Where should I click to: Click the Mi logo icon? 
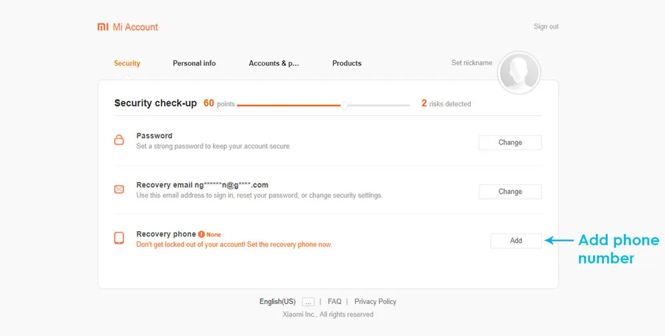point(103,27)
